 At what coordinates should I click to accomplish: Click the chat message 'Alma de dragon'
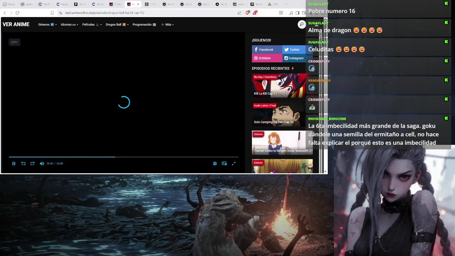[x=330, y=30]
